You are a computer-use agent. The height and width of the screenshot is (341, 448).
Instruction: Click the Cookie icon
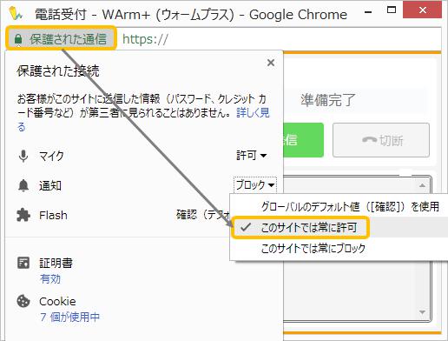click(23, 301)
